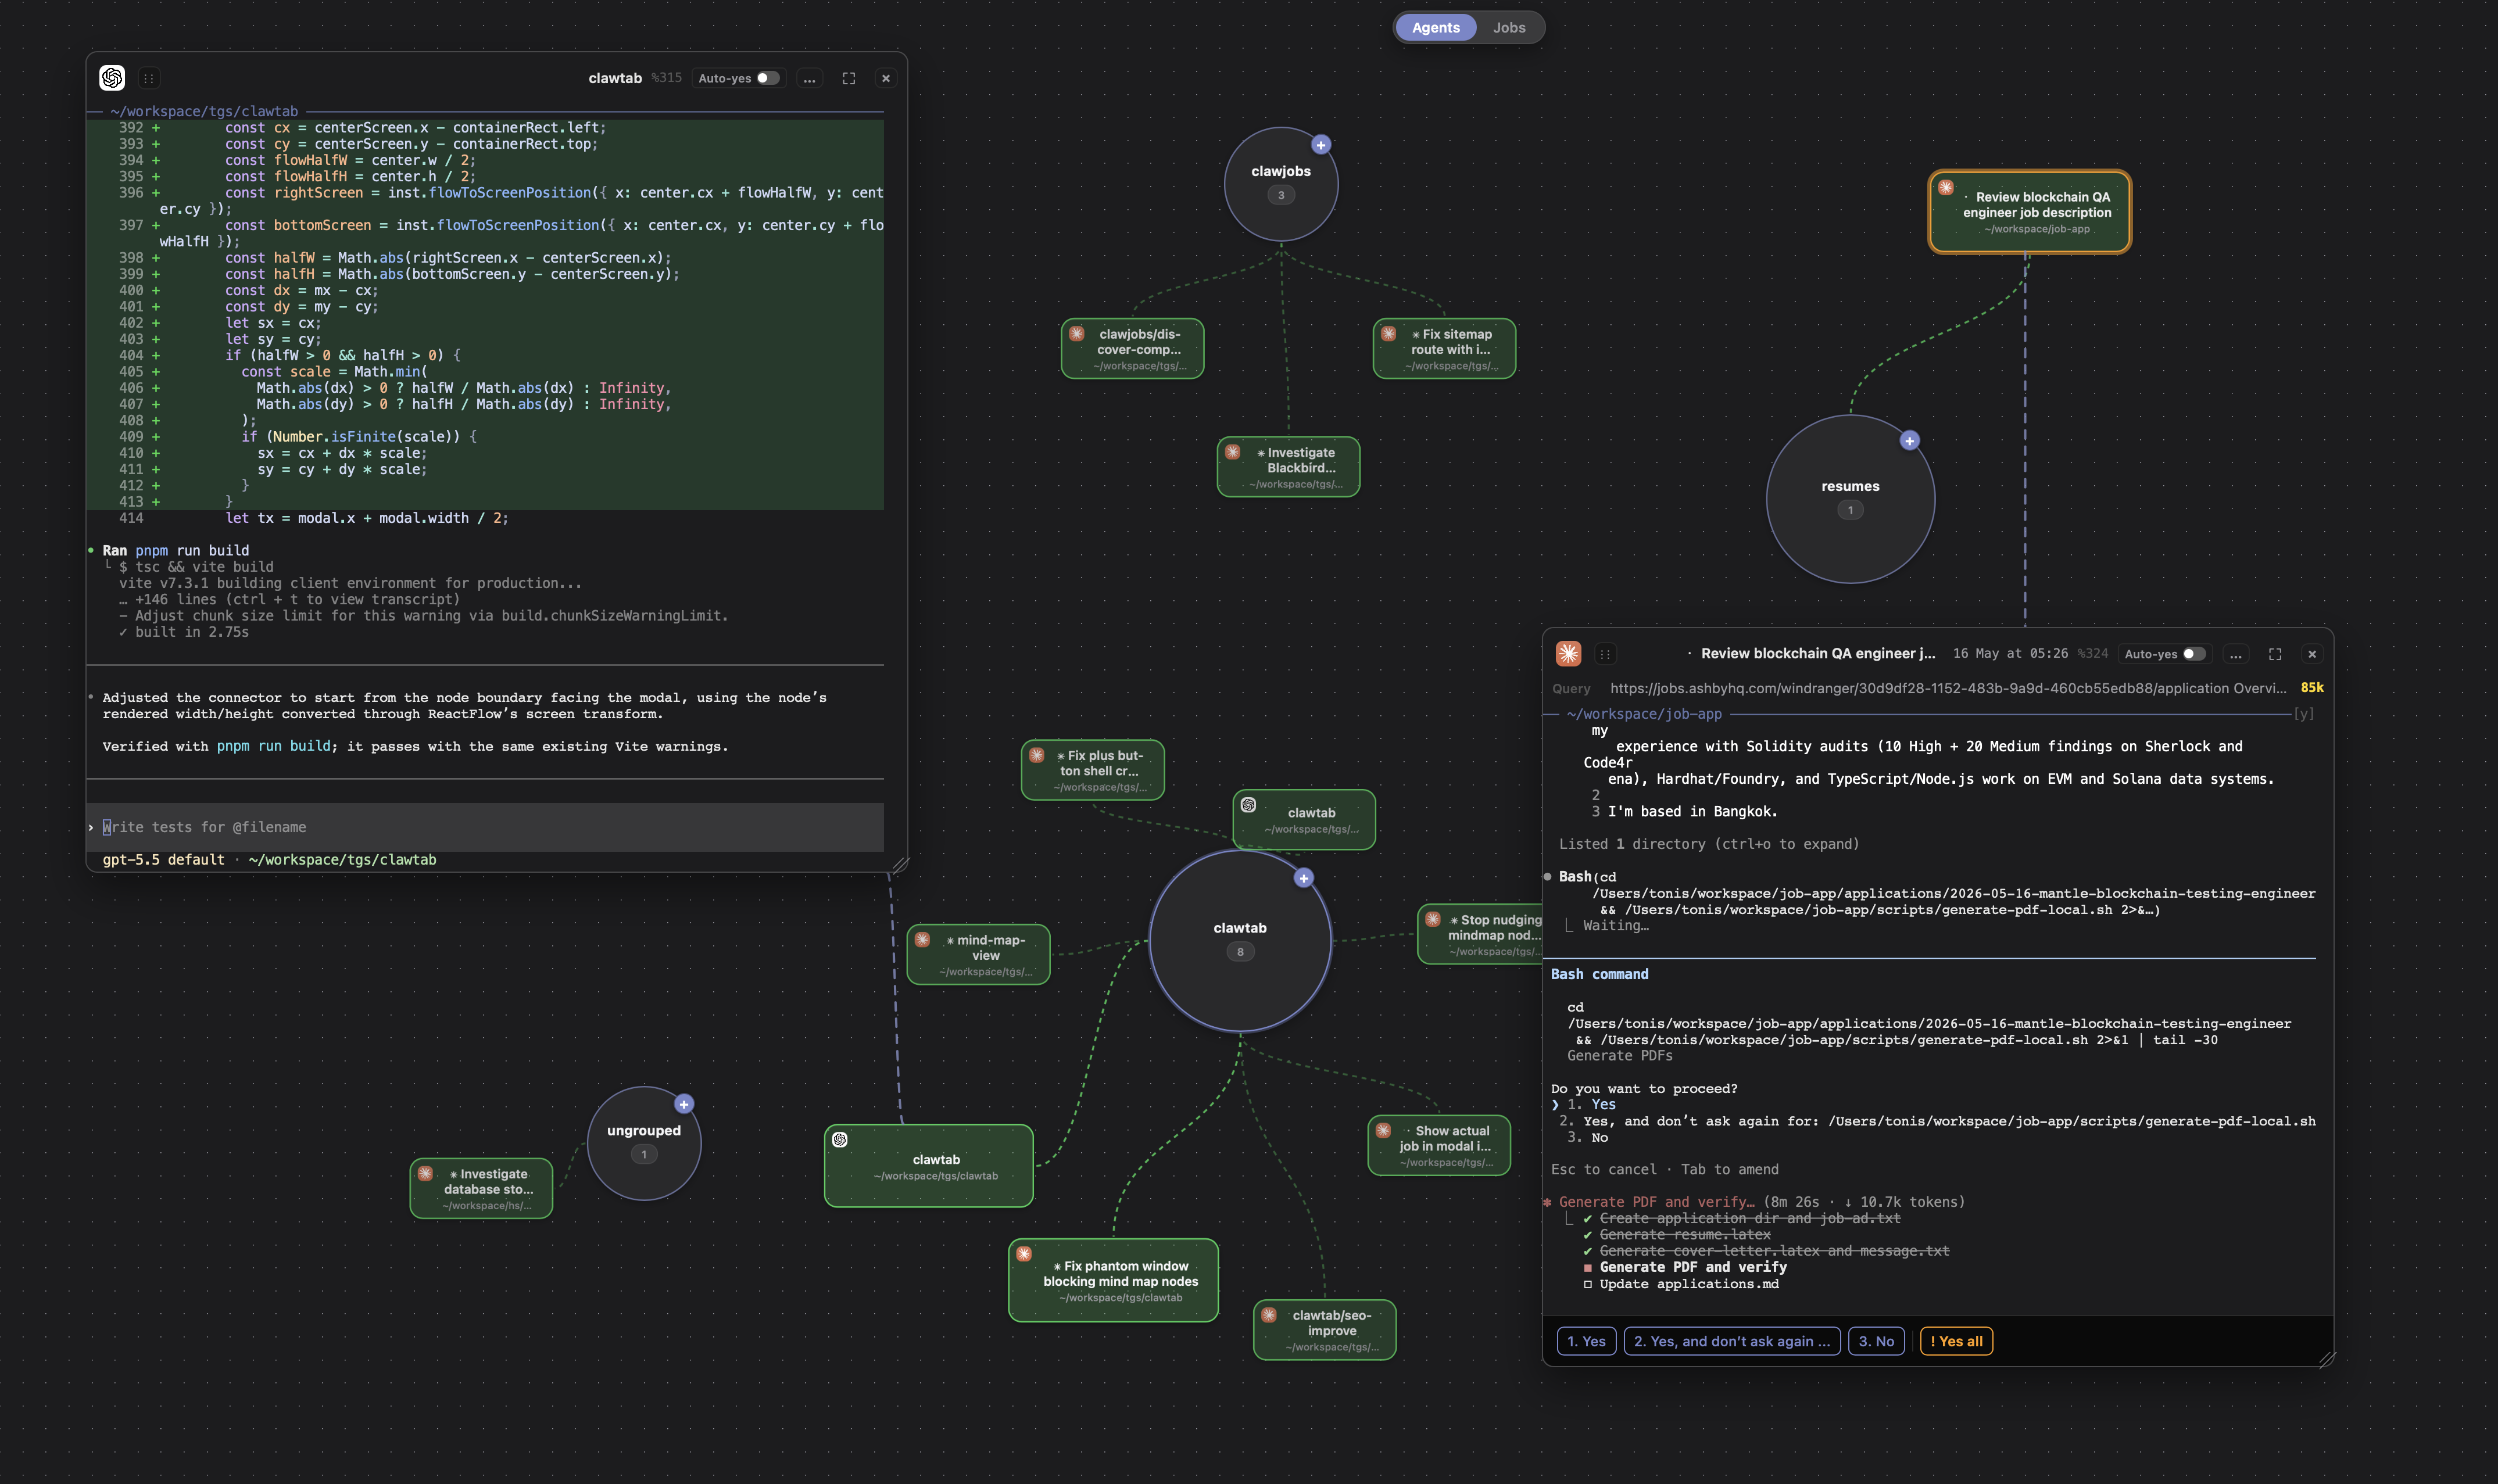Open more options in Review blockchain panel

(x=2235, y=654)
